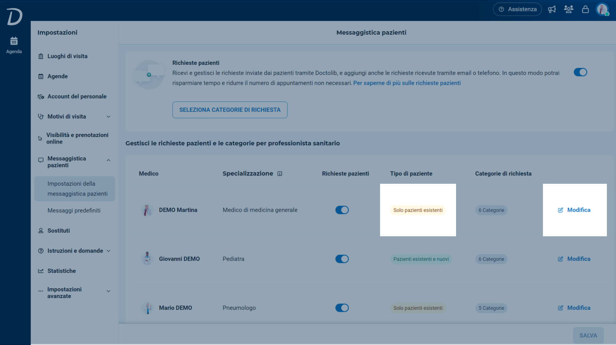616x345 pixels.
Task: Open the user profile avatar
Action: click(x=602, y=9)
